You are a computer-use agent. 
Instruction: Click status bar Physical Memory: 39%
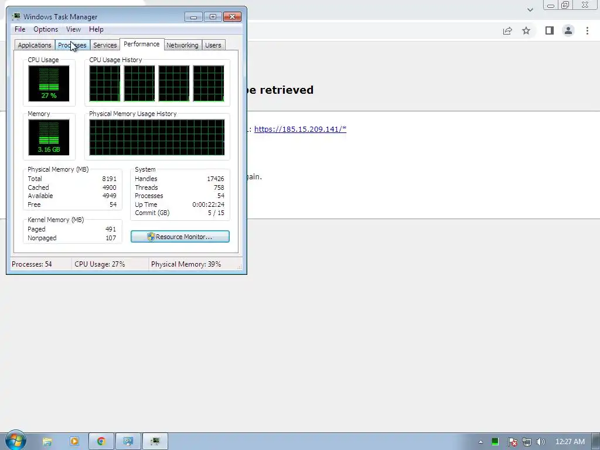tap(186, 264)
